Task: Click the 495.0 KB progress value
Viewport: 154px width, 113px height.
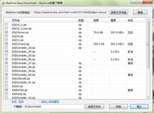Action: click(x=99, y=44)
